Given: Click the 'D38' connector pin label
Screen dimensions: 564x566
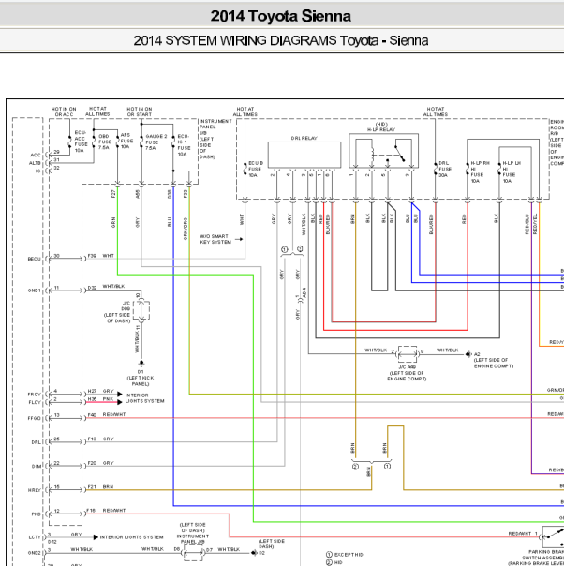Looking at the screenshot, I should (x=170, y=194).
